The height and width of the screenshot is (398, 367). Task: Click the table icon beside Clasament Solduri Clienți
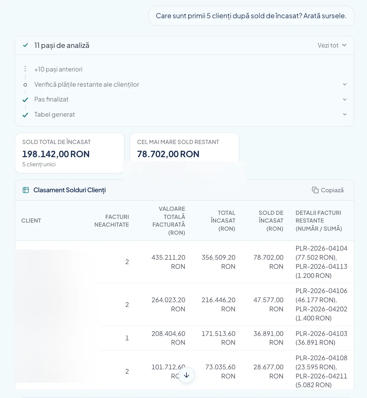tap(26, 190)
